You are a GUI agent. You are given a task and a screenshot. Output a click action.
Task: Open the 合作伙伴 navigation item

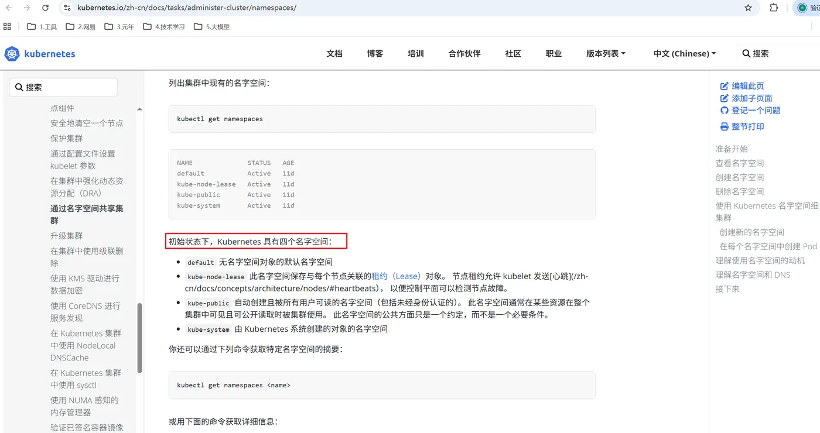[x=464, y=53]
